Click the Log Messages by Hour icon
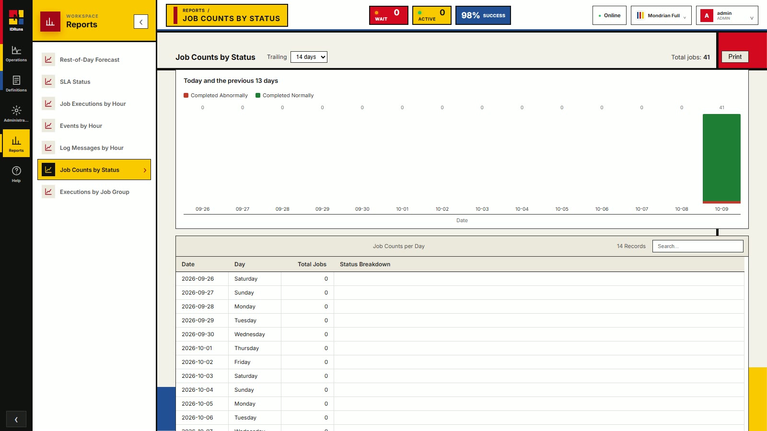 pyautogui.click(x=48, y=148)
